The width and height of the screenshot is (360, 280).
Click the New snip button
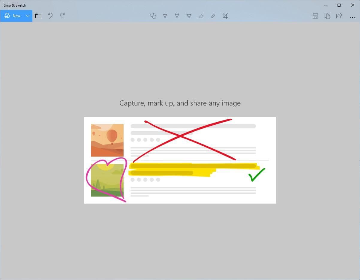pos(12,16)
